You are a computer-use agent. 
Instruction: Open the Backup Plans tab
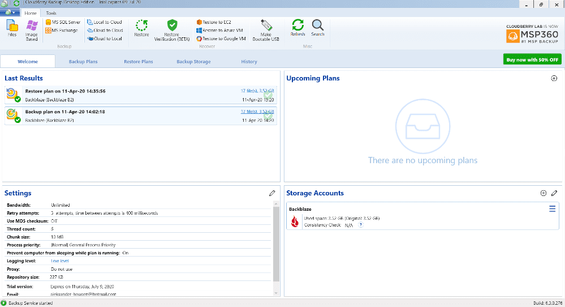click(83, 61)
